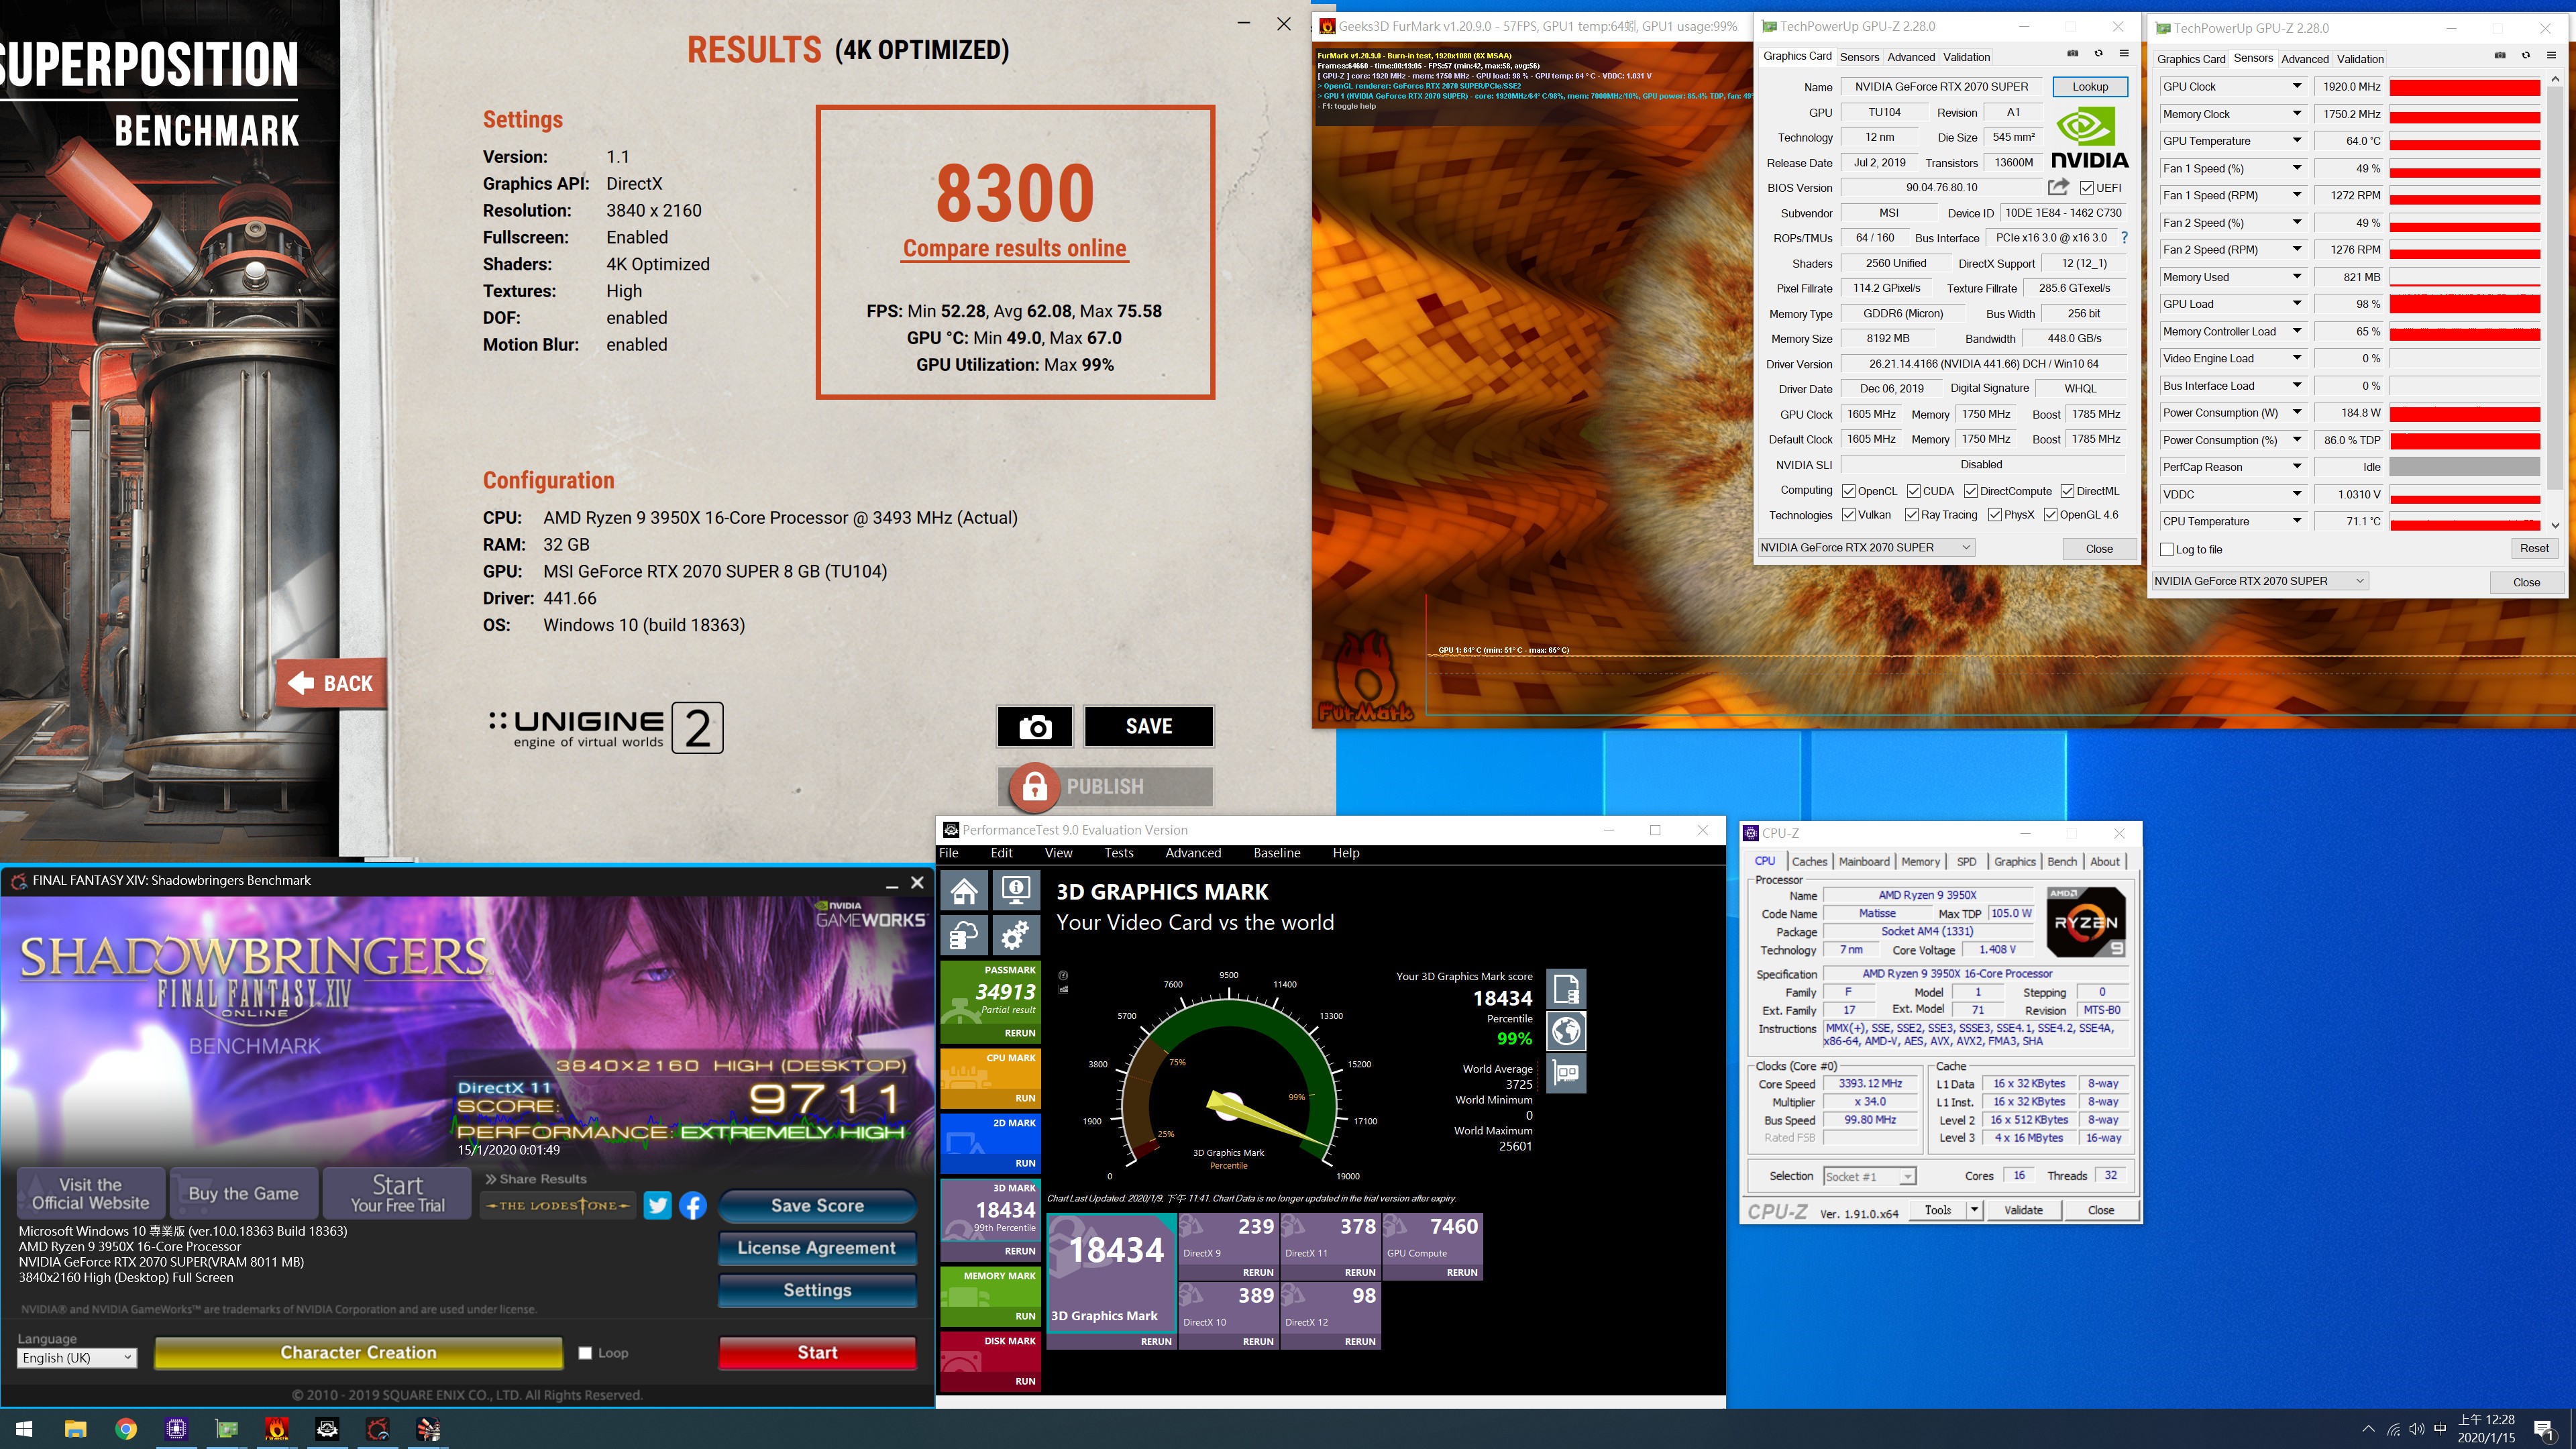The width and height of the screenshot is (2576, 1449).
Task: Share FFXIV score on Twitter
Action: click(657, 1205)
